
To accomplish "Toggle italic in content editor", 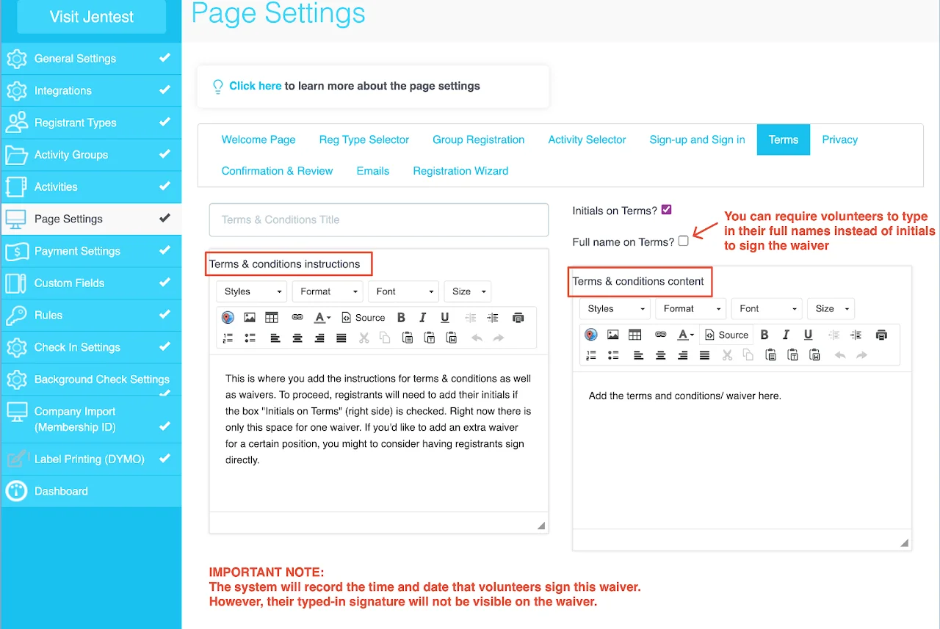I will tap(787, 335).
